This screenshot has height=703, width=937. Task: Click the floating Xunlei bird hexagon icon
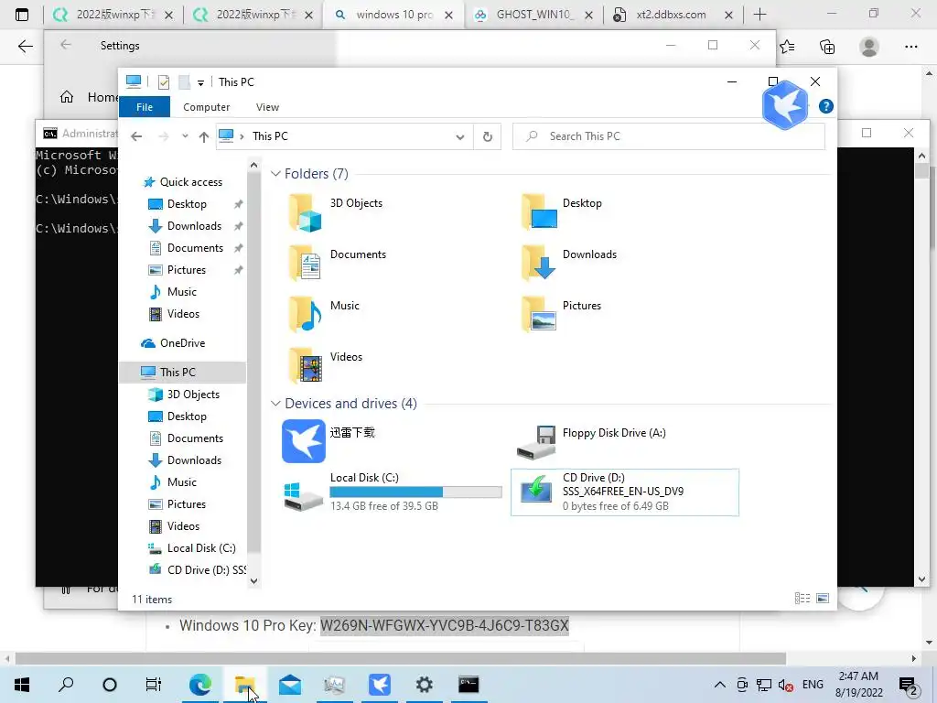pos(784,104)
